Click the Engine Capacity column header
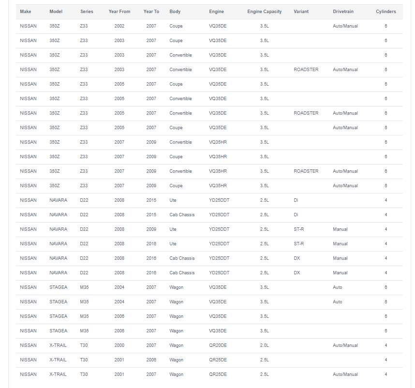Screen dimensions: 415x388 265,12
